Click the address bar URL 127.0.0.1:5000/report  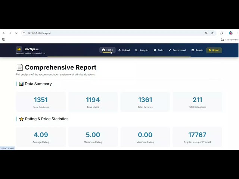coord(39,33)
